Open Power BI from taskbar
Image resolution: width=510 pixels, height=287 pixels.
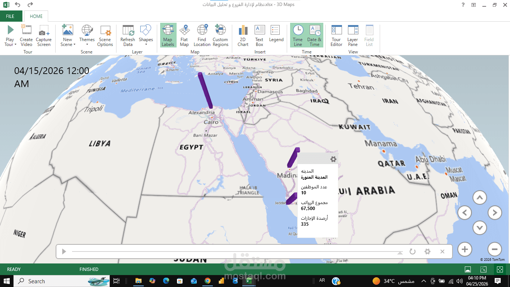coord(221,281)
